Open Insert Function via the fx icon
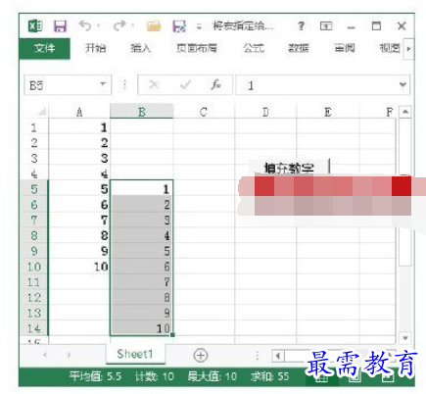 (215, 85)
